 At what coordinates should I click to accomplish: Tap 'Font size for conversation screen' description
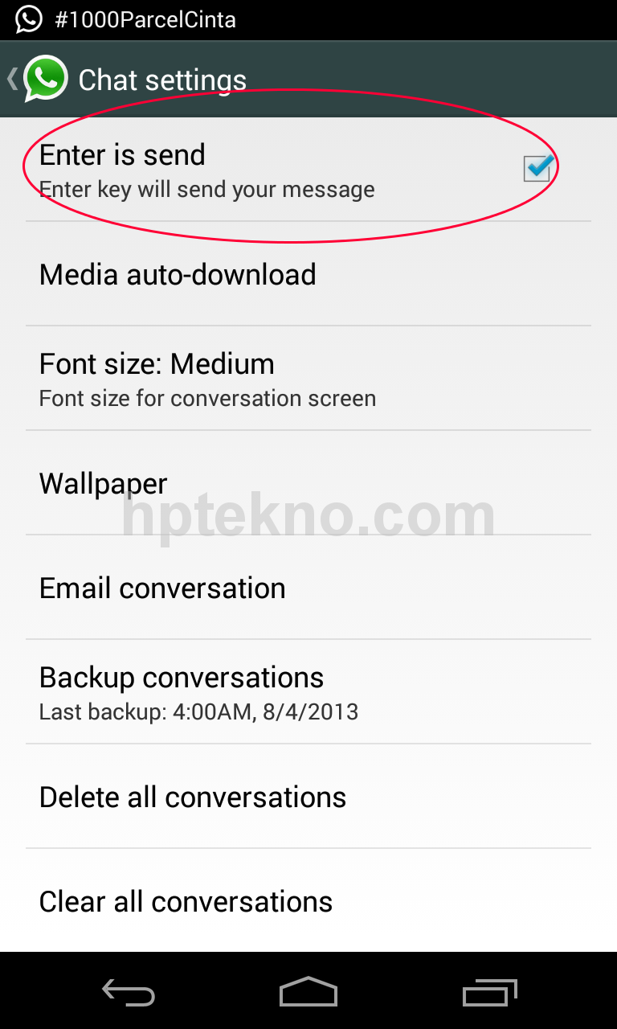[207, 399]
